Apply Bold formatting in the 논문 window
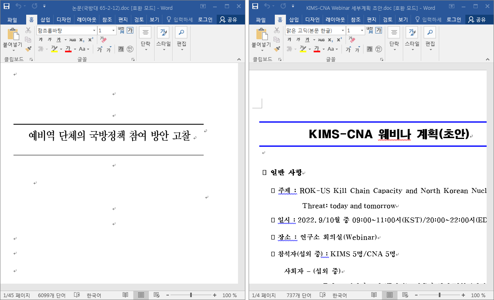The width and height of the screenshot is (494, 300). pos(40,40)
